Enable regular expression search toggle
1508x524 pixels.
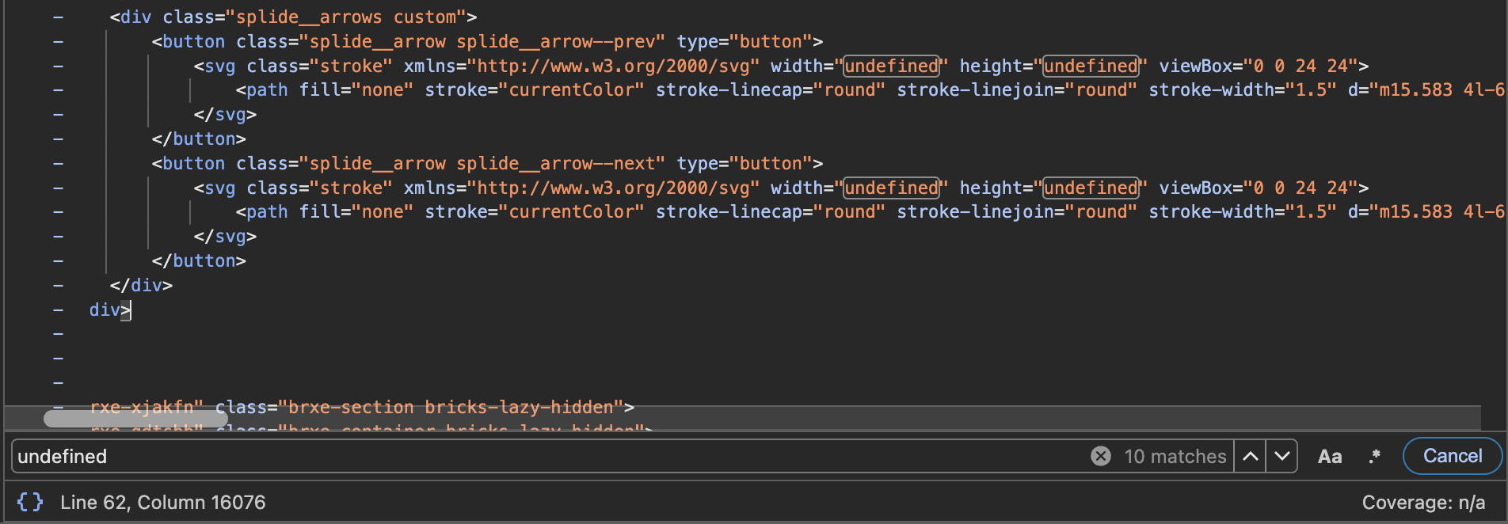click(1374, 456)
